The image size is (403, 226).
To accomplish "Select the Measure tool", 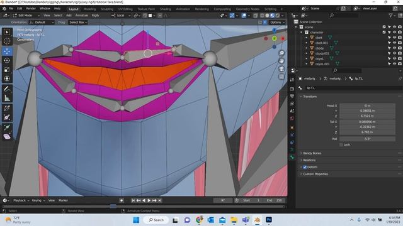I will coord(7,98).
